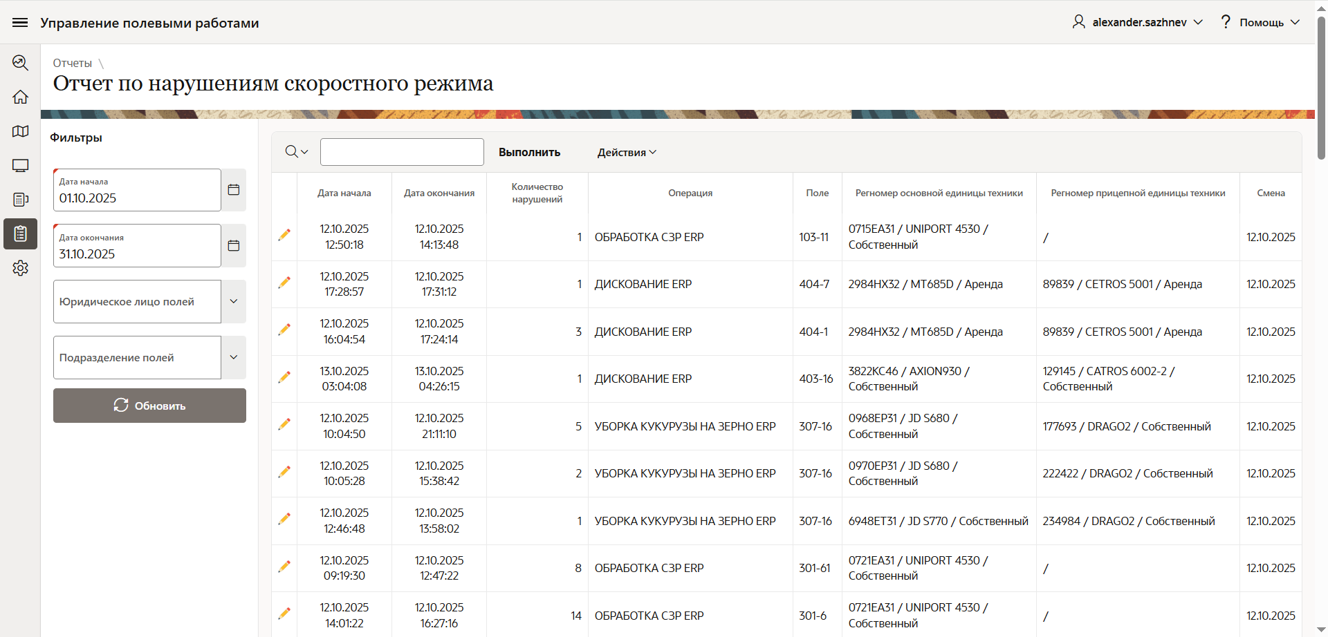Click the analytics search icon in sidebar
This screenshot has width=1328, height=637.
pos(20,63)
